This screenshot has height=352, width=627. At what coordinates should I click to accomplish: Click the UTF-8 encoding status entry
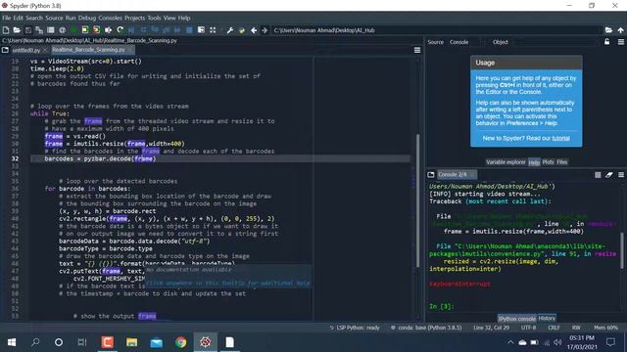pos(528,328)
